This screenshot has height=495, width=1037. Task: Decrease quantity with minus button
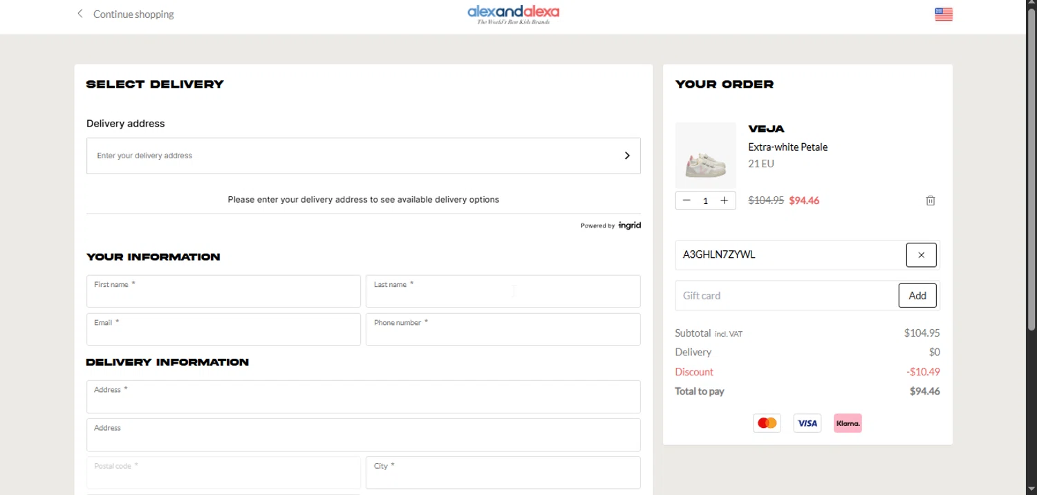[686, 200]
